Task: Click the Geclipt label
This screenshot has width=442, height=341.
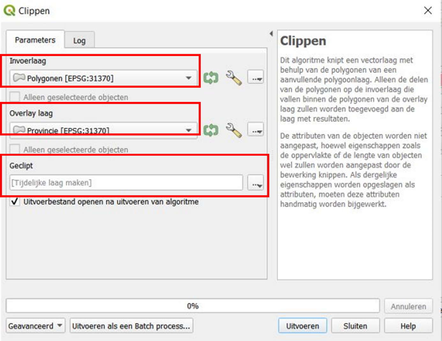Action: coord(21,166)
